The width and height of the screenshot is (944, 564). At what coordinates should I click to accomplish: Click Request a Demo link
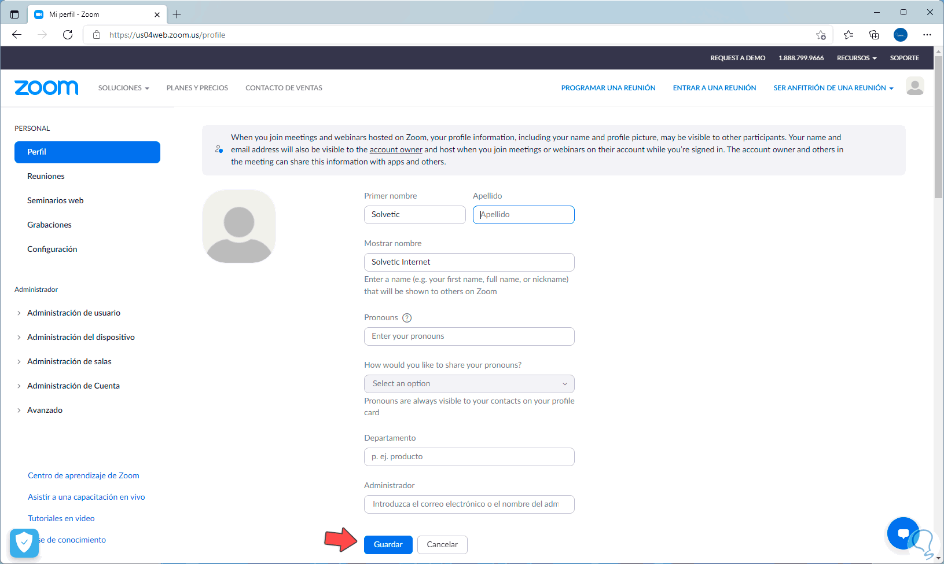click(738, 58)
